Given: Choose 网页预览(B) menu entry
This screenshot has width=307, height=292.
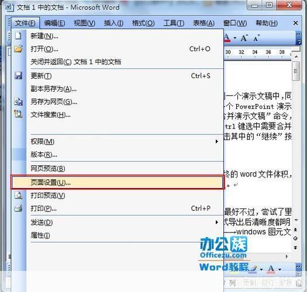Looking at the screenshot, I should pos(118,168).
